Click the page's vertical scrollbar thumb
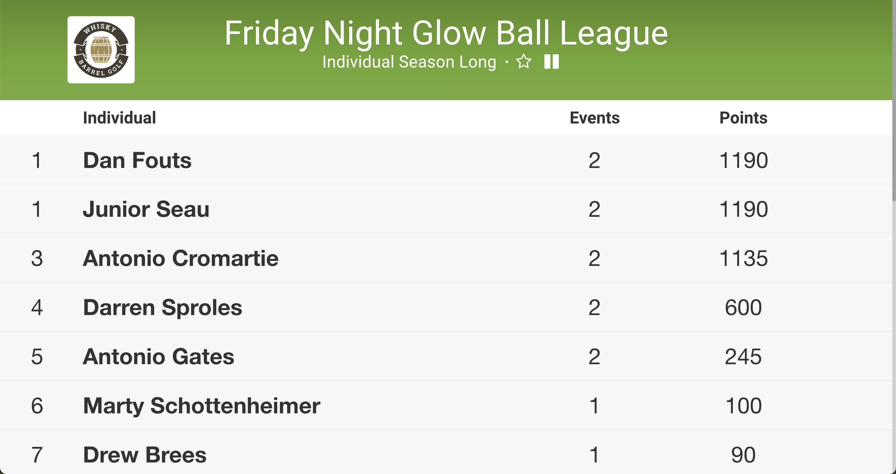 coord(894,101)
